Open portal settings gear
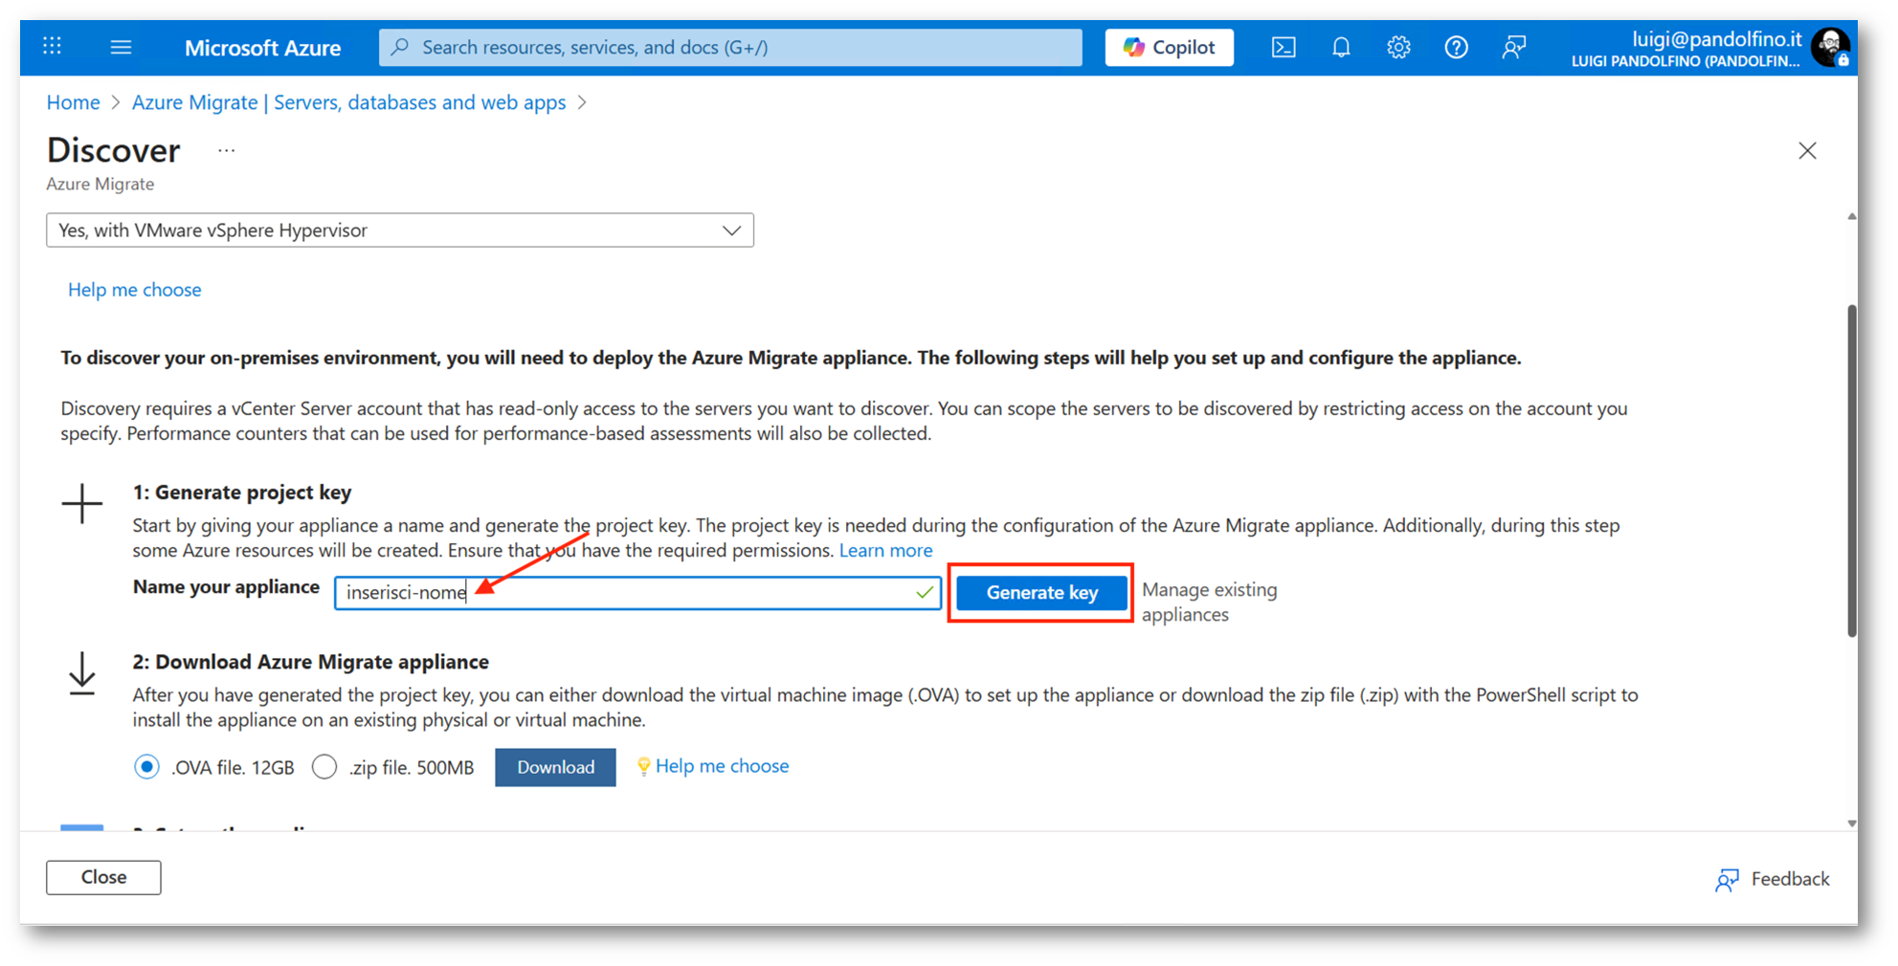This screenshot has width=1898, height=966. pos(1398,47)
